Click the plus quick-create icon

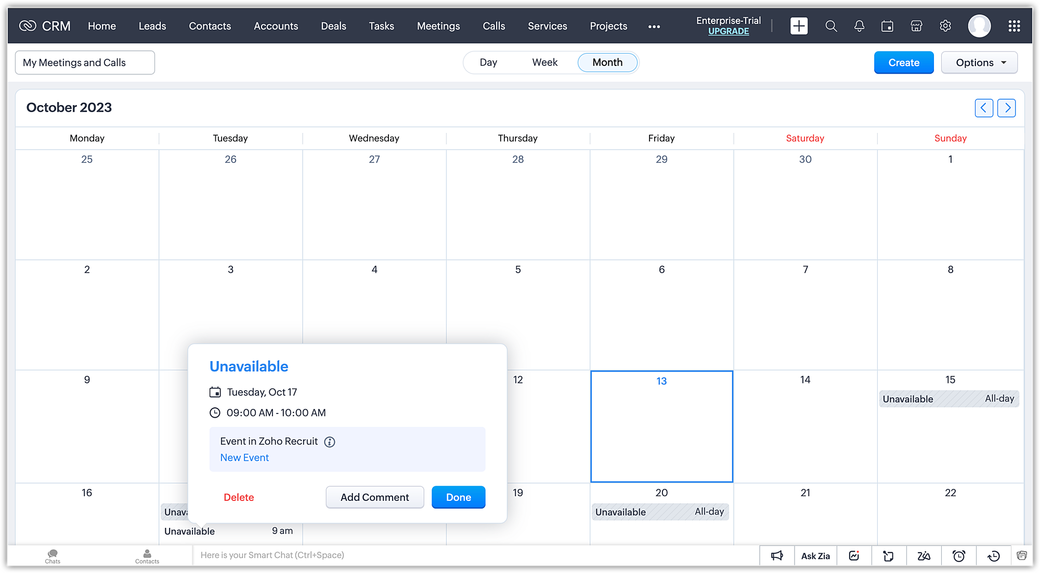pyautogui.click(x=799, y=26)
